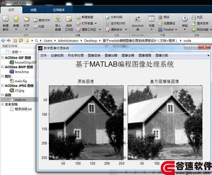Viewport: 212px width, 175px height.
Task: Click Set Path (设置路径)
Action: [167, 23]
